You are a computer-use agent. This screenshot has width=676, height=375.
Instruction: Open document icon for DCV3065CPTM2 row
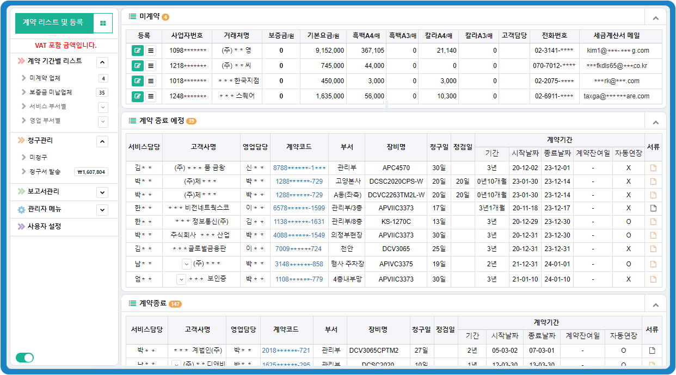click(652, 351)
